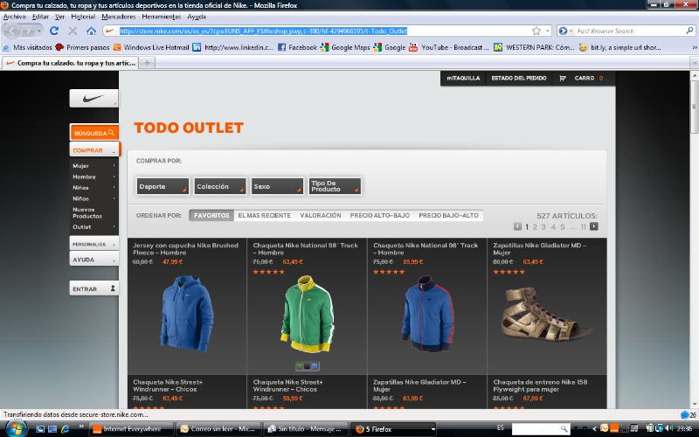Open the Herramientas menu
The width and height of the screenshot is (699, 437).
coord(162,17)
